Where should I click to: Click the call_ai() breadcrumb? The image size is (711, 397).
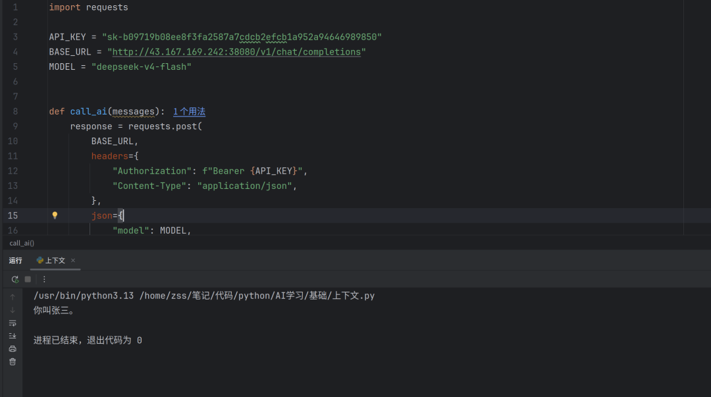[22, 243]
